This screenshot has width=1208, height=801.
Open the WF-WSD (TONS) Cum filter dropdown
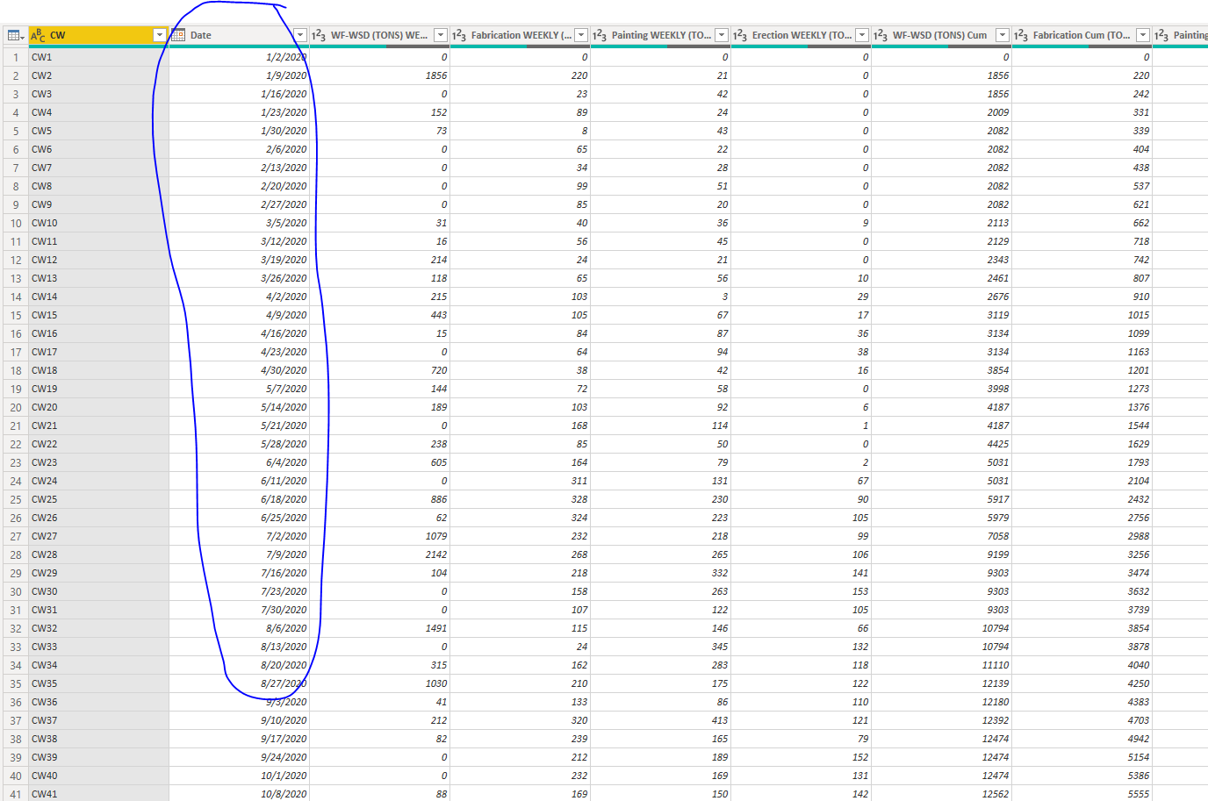coord(1003,35)
